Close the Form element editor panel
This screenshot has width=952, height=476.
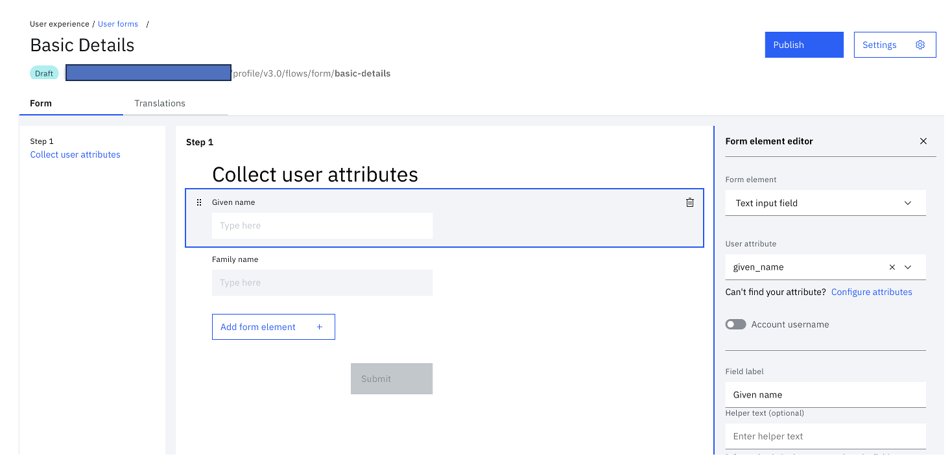click(x=923, y=141)
